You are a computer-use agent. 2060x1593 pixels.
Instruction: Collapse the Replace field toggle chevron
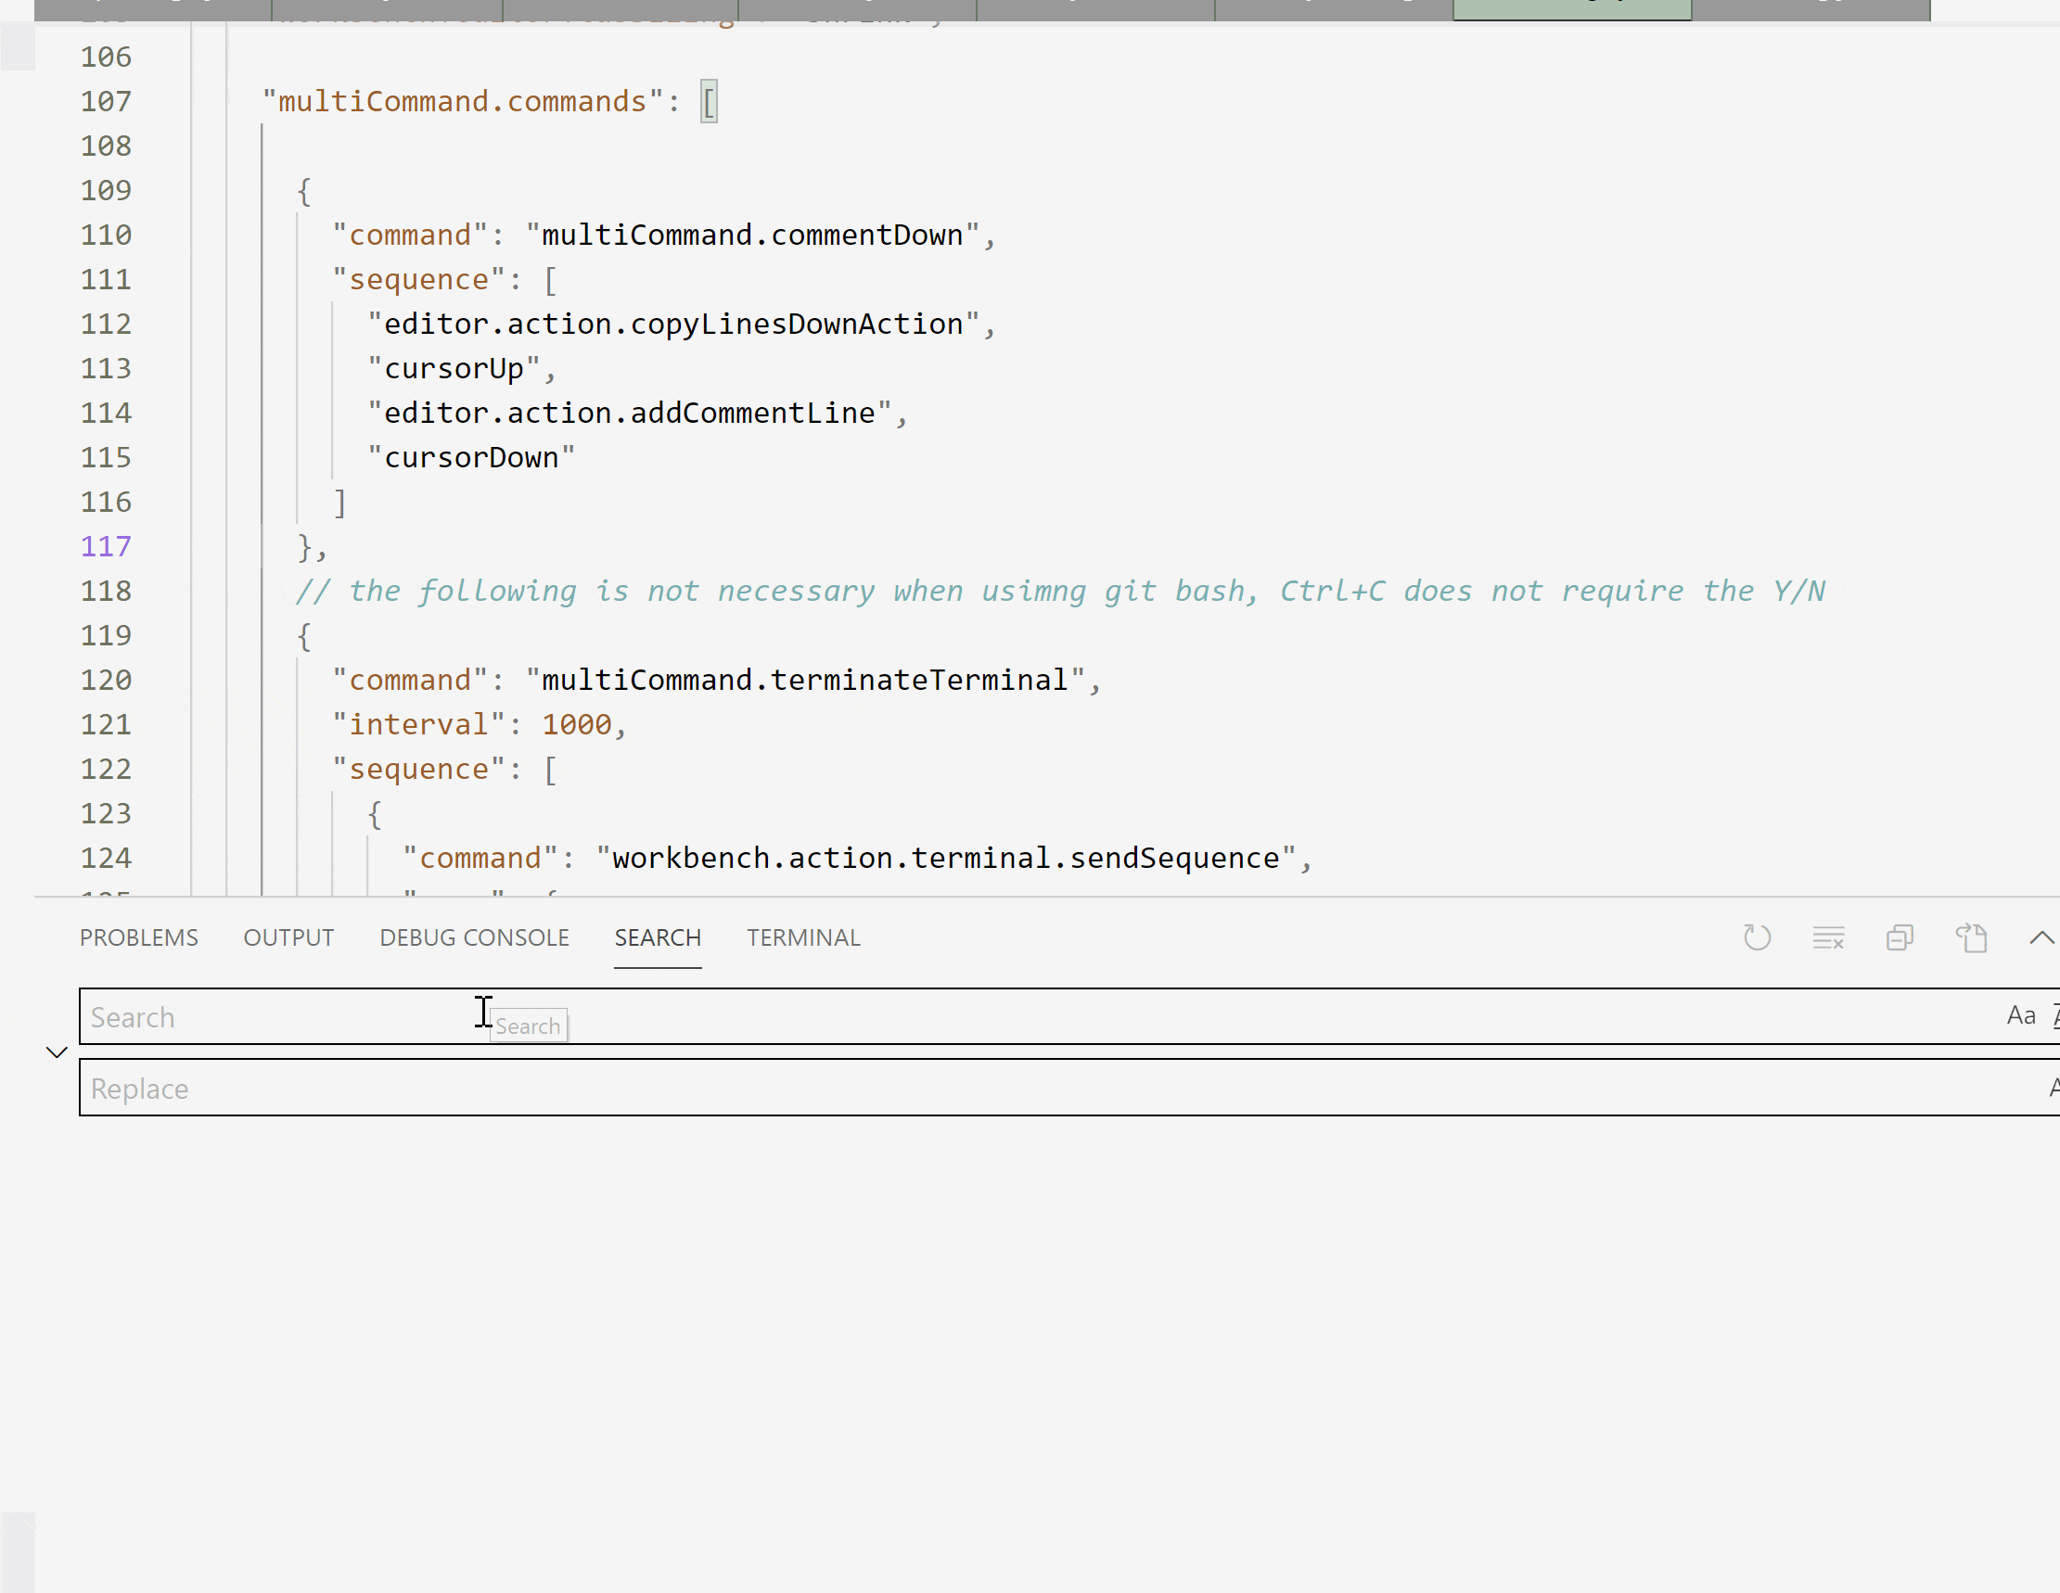tap(57, 1051)
